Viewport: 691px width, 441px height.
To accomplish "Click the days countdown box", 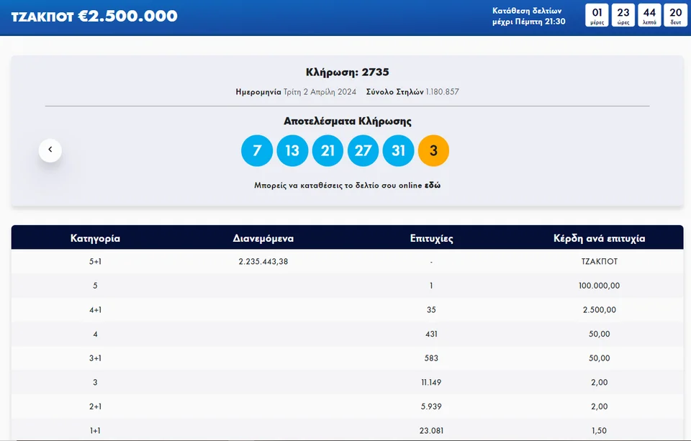I will (x=597, y=15).
